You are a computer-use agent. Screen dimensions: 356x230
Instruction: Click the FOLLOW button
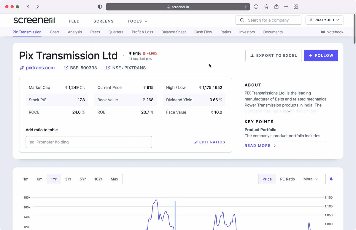321,55
